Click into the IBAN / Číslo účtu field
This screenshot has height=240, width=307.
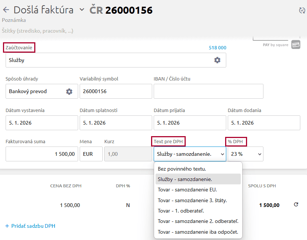click(208, 91)
